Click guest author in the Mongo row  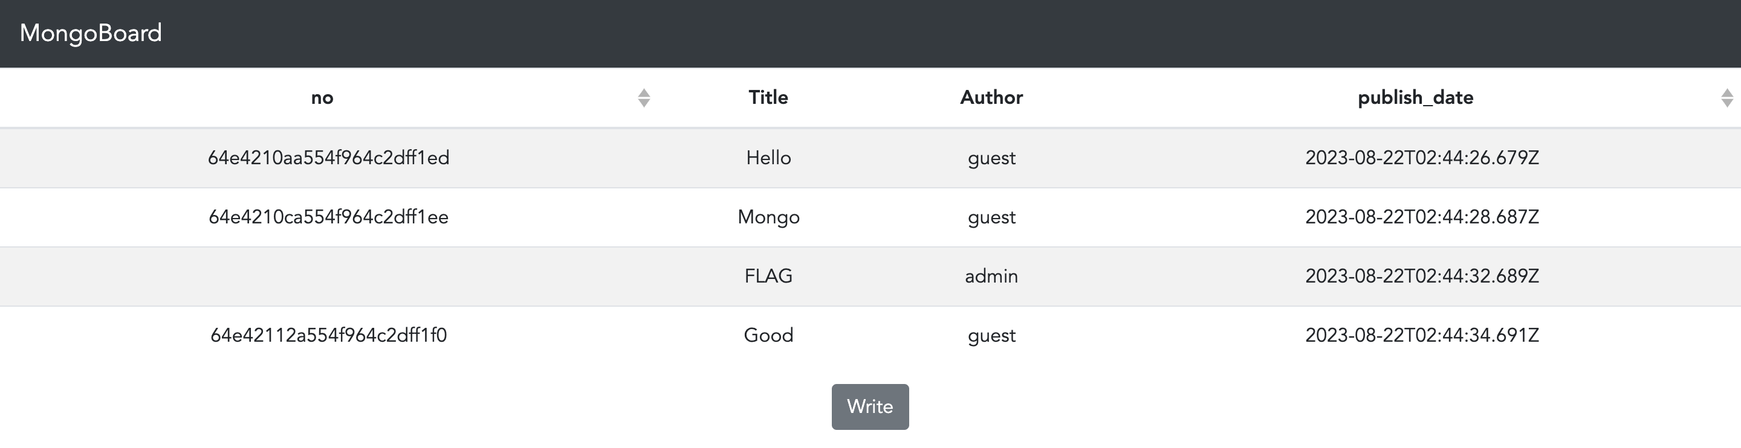click(x=991, y=218)
